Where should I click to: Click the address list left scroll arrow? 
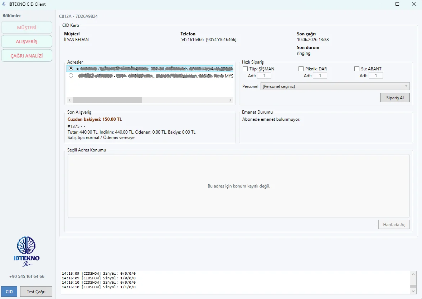pos(70,100)
